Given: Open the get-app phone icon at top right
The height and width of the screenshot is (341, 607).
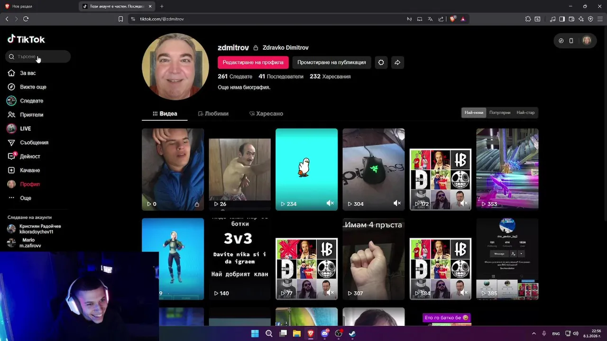Looking at the screenshot, I should [571, 41].
